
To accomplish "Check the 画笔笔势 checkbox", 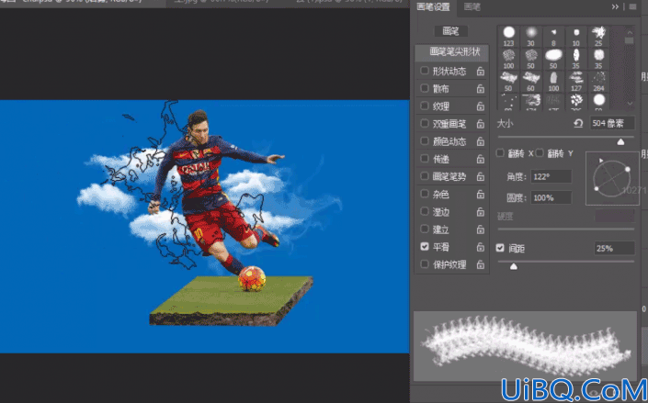I will point(425,176).
